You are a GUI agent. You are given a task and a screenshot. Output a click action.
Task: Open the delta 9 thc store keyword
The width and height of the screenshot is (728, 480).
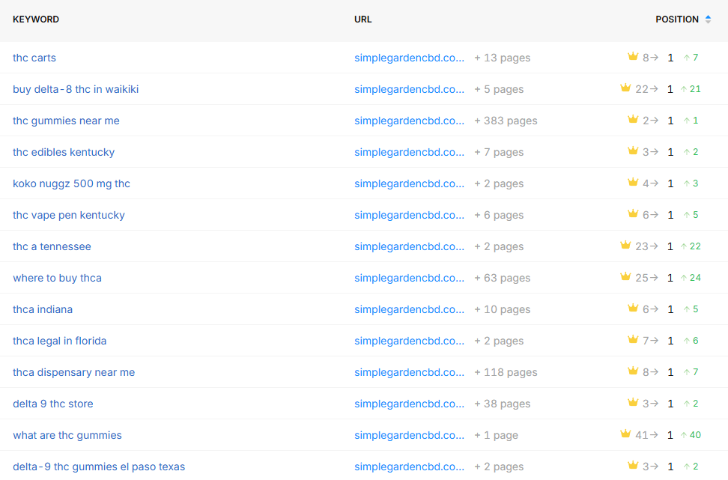coord(53,404)
